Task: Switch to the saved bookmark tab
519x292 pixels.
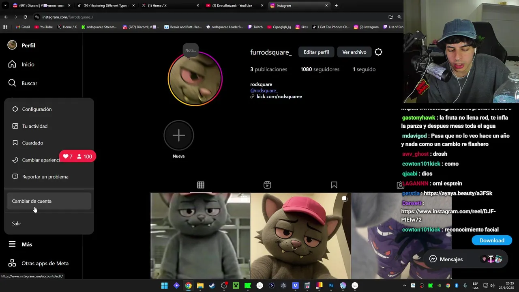Action: [334, 185]
